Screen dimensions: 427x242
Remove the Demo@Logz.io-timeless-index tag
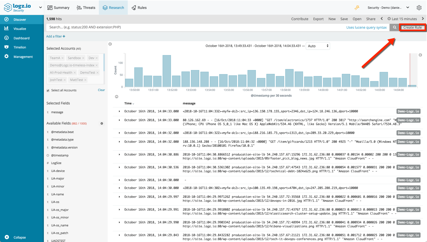pyautogui.click(x=97, y=65)
